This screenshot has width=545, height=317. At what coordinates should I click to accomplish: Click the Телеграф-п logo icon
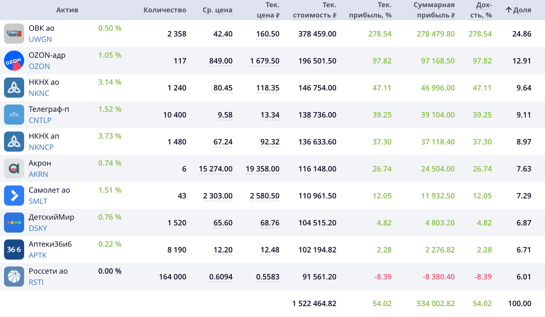14,114
